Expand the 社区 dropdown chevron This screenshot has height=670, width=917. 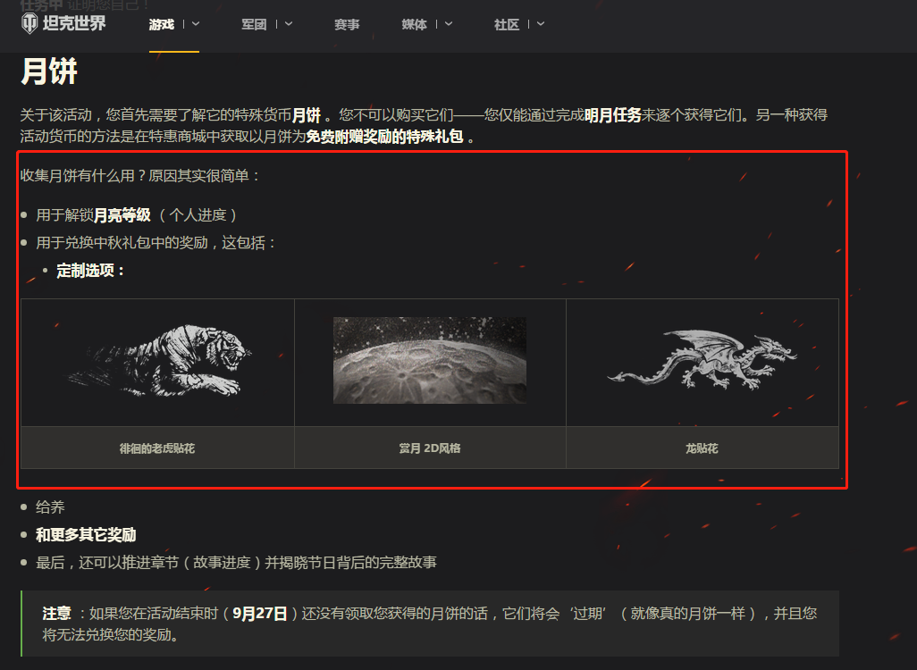click(541, 24)
